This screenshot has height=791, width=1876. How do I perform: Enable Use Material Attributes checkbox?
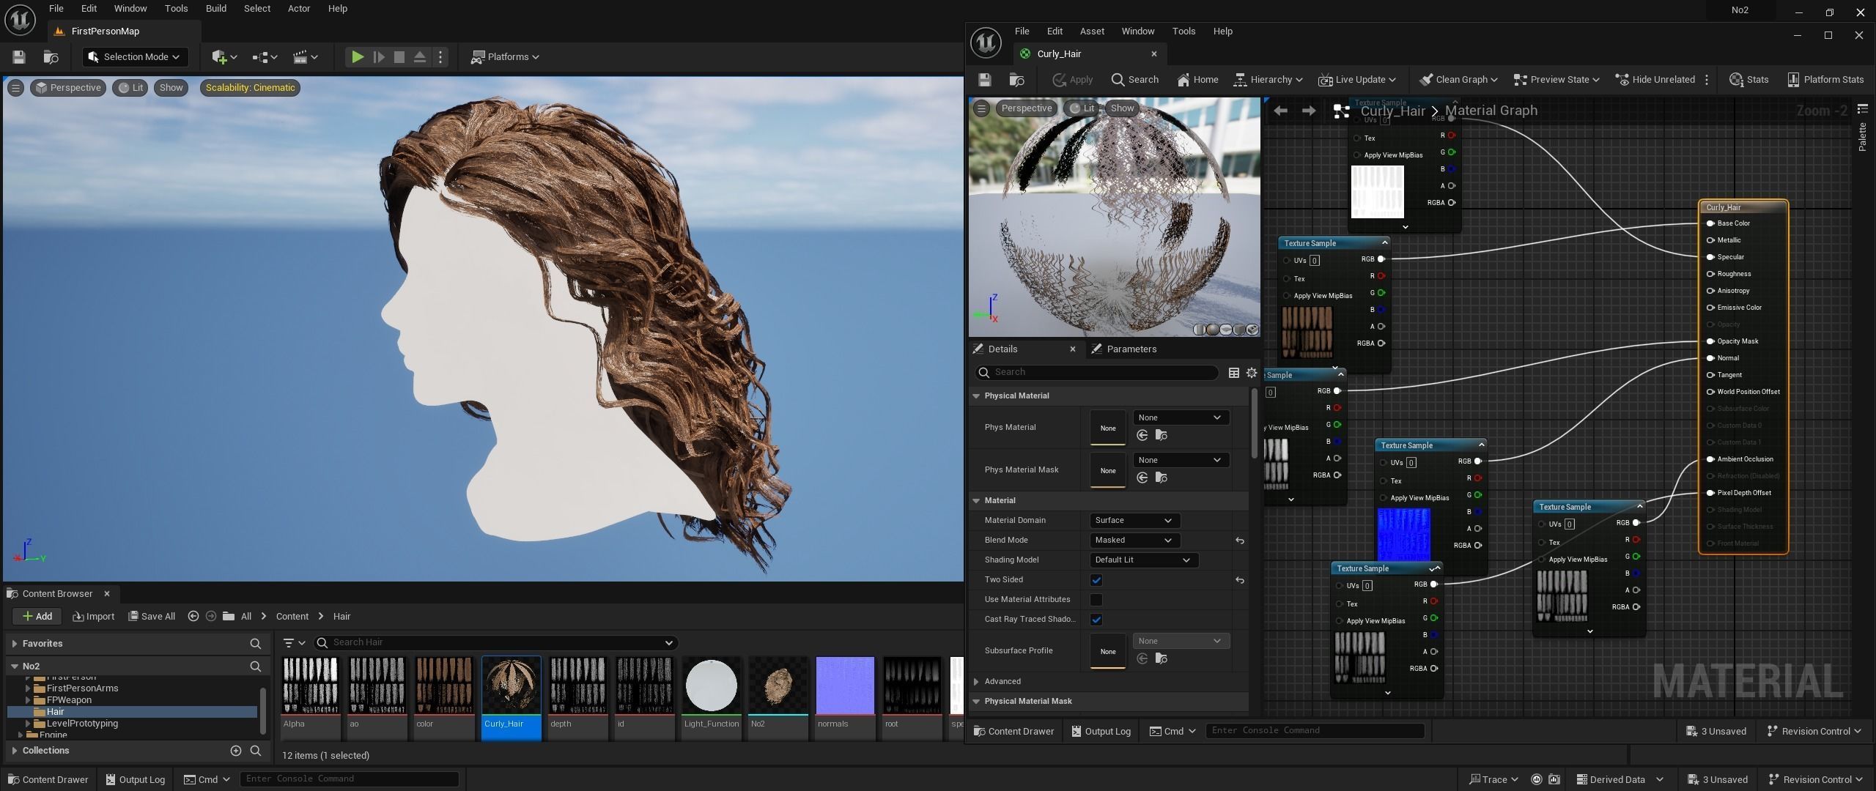point(1096,600)
